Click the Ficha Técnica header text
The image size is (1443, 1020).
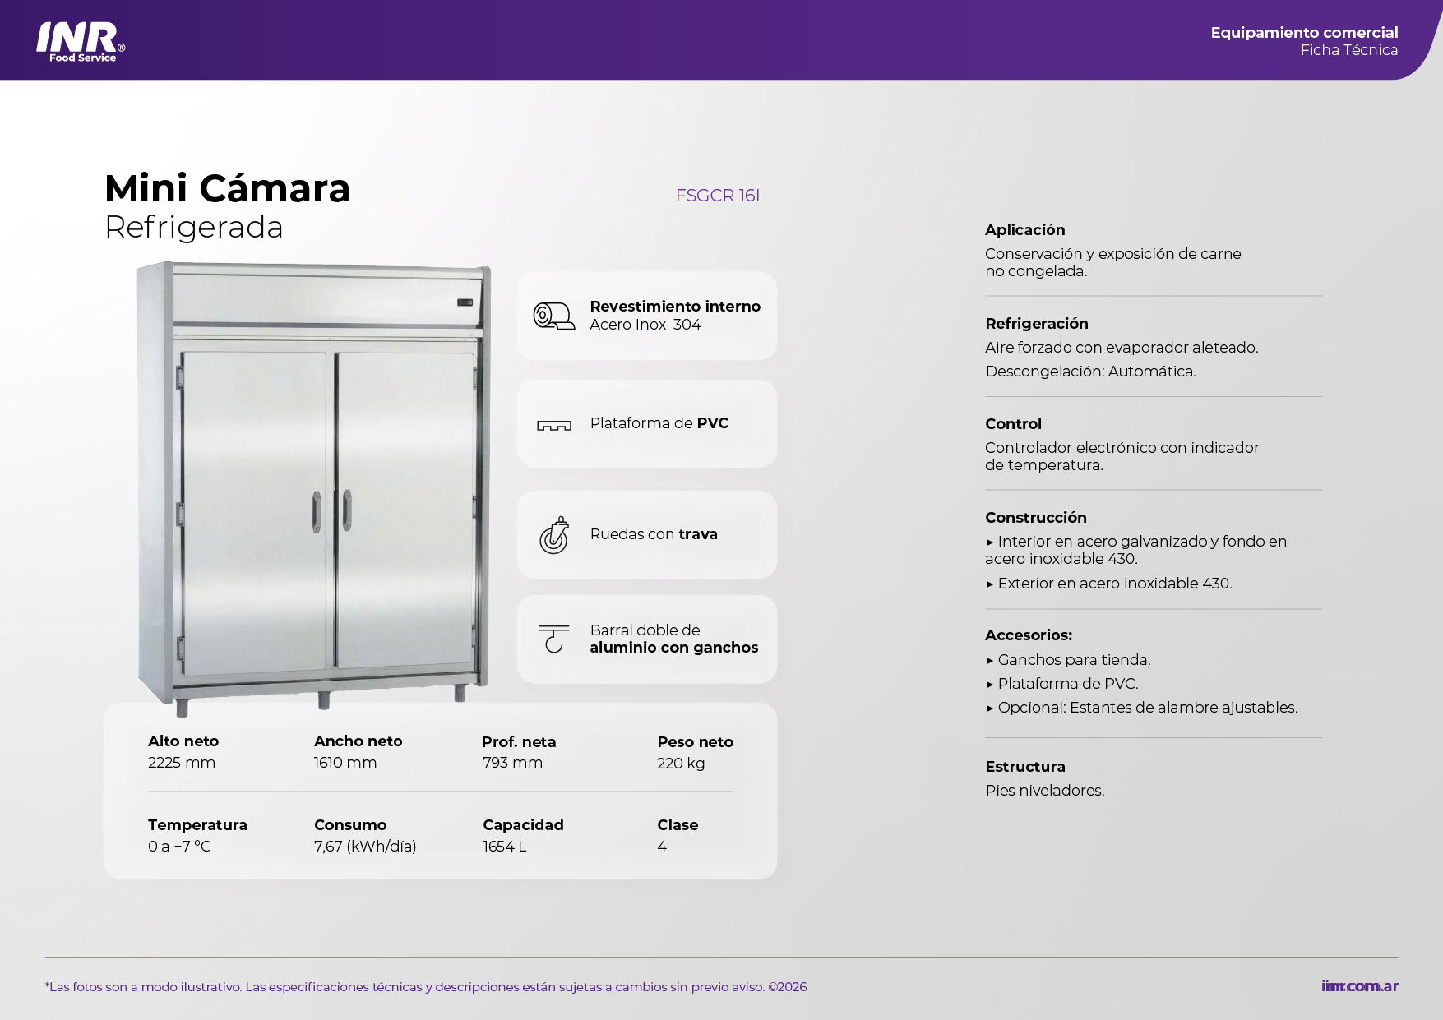tap(1348, 51)
